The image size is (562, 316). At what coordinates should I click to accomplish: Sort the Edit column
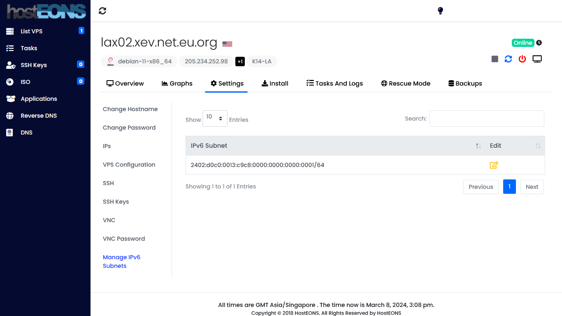pos(538,146)
